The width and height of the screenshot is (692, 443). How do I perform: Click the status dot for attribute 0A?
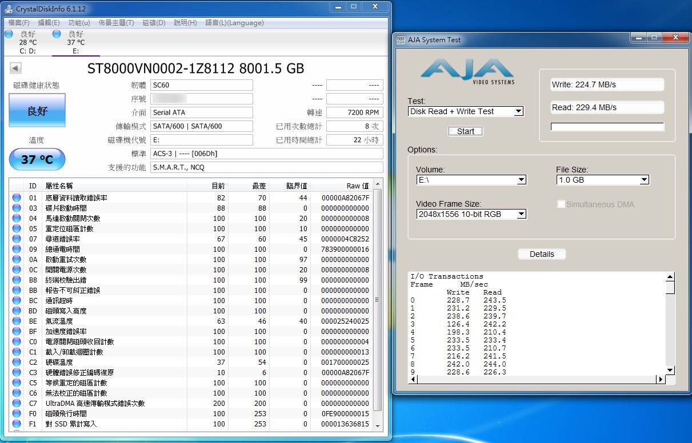pos(17,259)
